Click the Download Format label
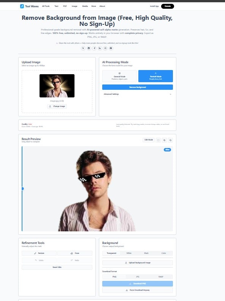Viewport: 225px width, 301px height. [x=109, y=271]
